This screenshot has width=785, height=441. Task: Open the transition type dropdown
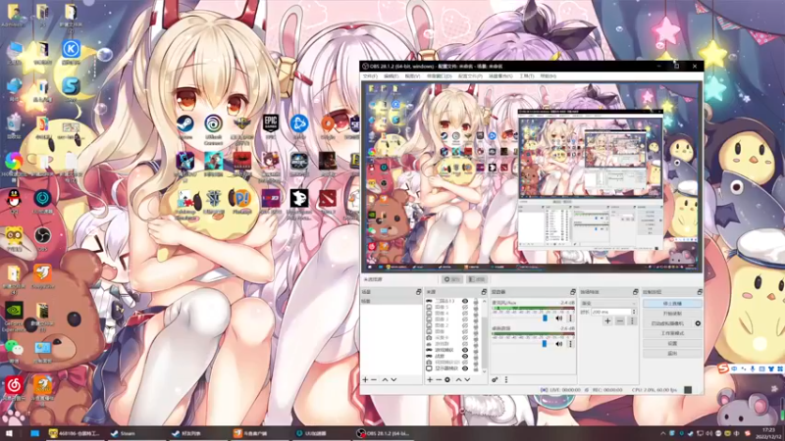coord(608,304)
